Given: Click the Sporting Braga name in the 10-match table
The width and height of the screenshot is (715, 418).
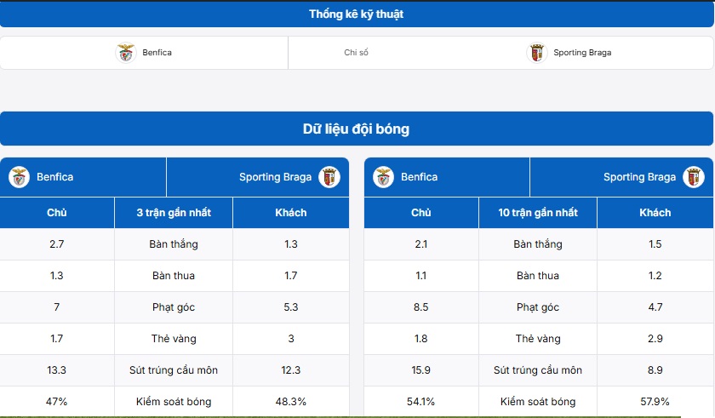Looking at the screenshot, I should 640,177.
